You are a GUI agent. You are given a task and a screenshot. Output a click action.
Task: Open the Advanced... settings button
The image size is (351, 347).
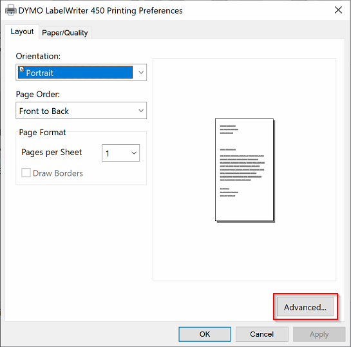pos(305,307)
